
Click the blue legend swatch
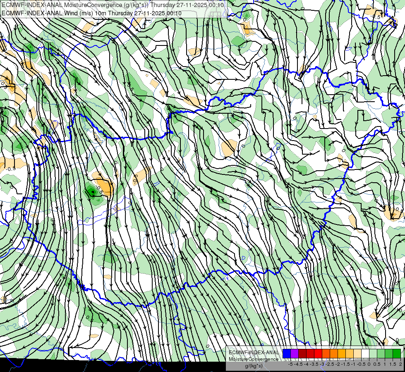click(x=286, y=353)
